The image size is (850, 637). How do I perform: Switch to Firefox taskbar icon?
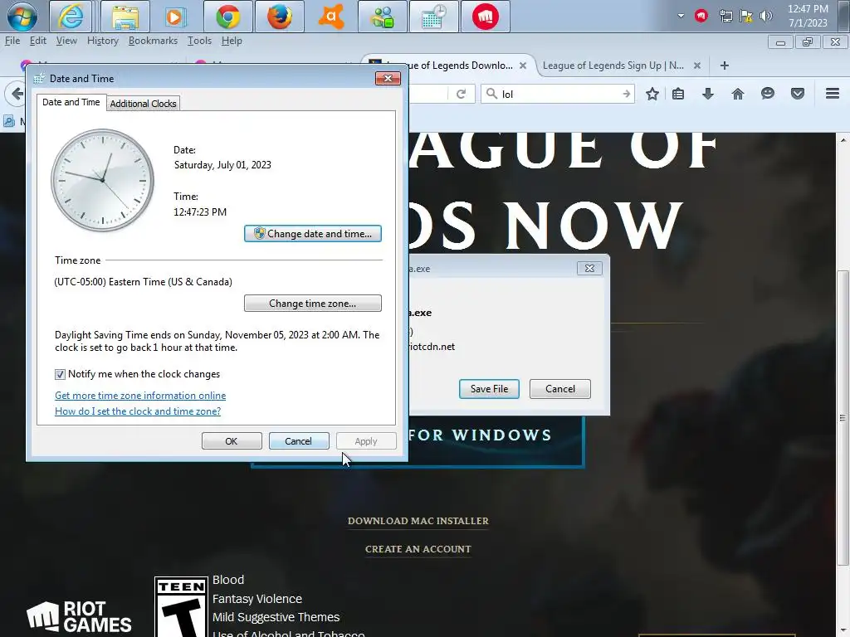279,17
